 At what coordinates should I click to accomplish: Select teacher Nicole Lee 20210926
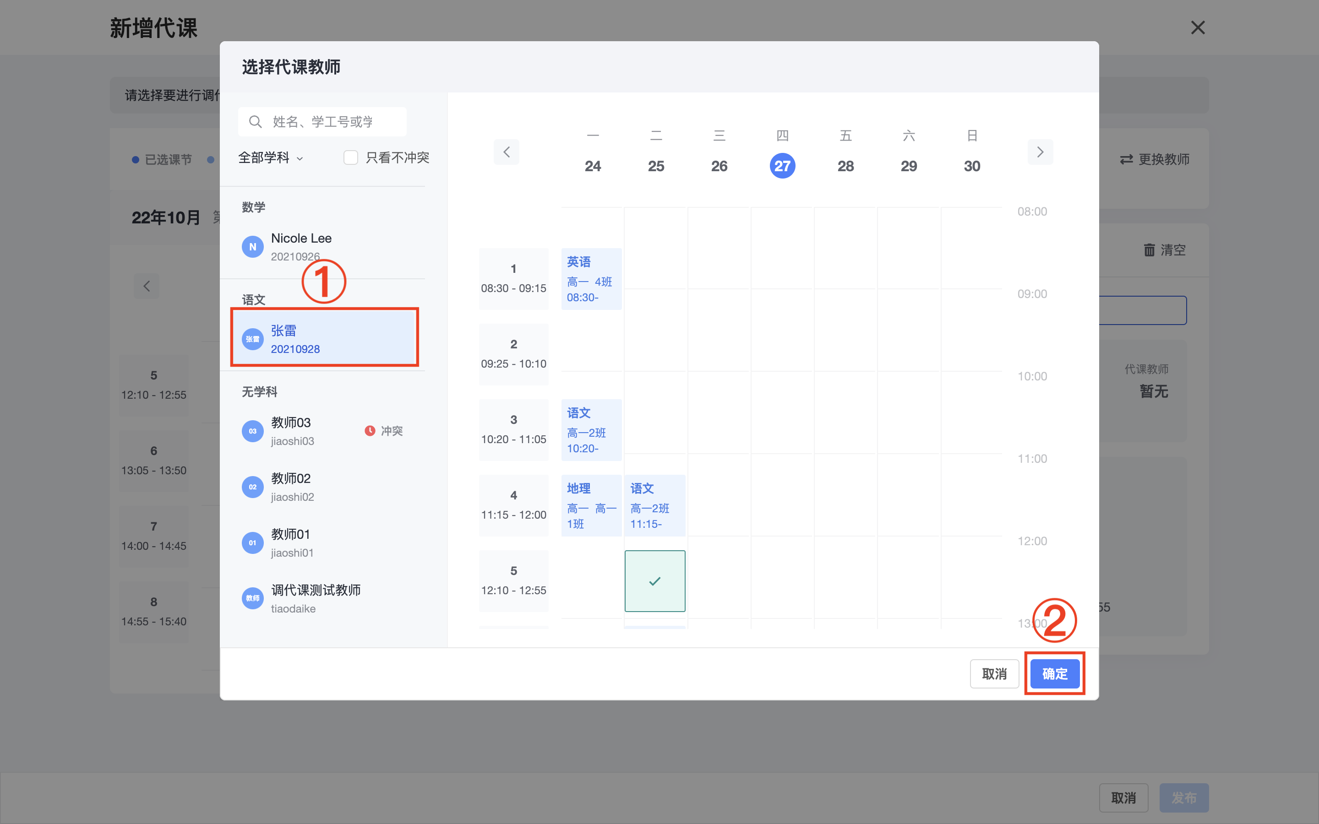pos(325,247)
